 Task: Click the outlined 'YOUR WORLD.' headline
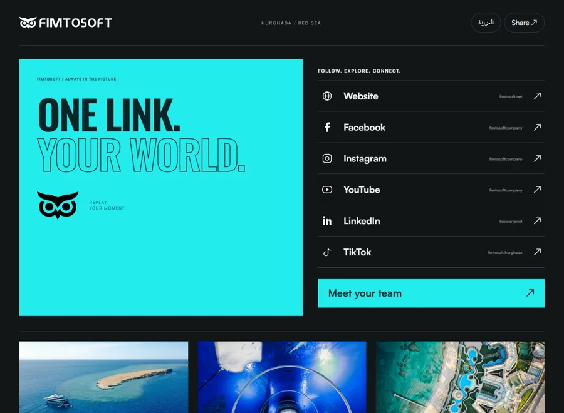pos(141,155)
